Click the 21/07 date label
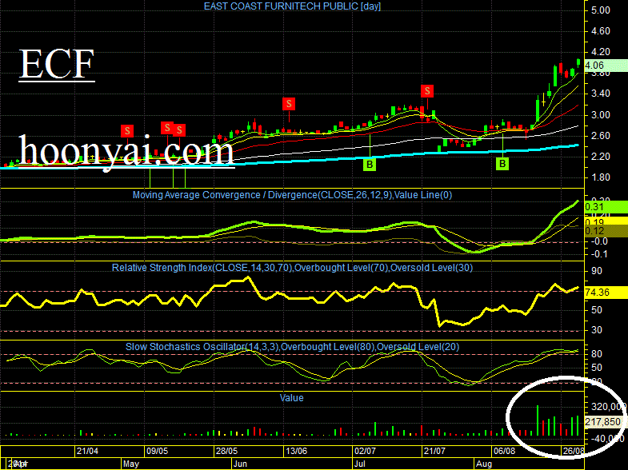628x470 pixels. tap(434, 451)
